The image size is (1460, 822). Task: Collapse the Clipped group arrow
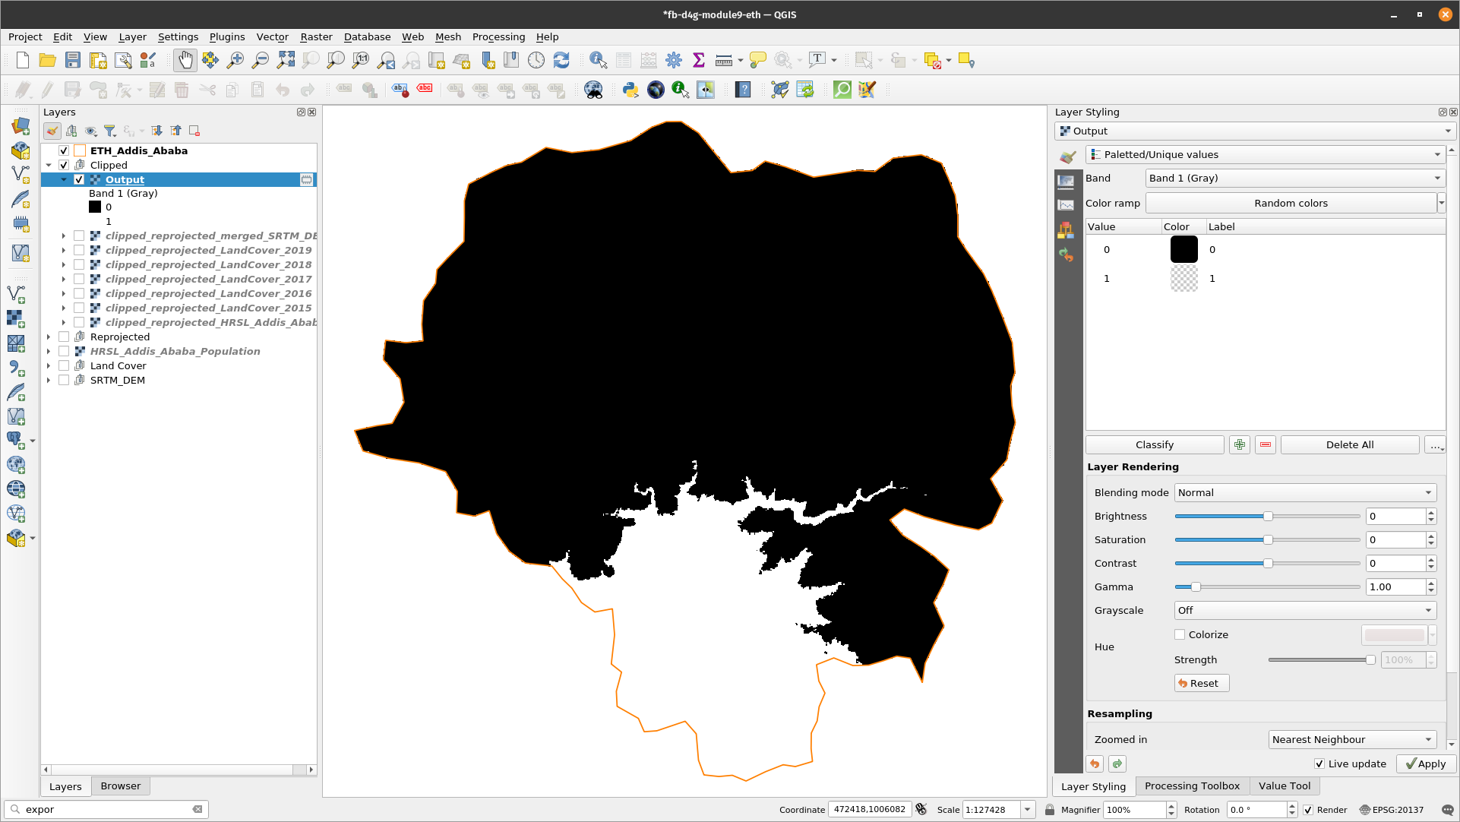coord(49,166)
